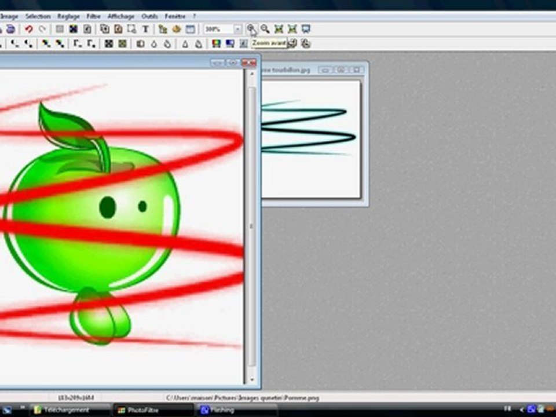Click the zoom out magnifier icon
Image resolution: width=556 pixels, height=417 pixels.
tap(265, 29)
